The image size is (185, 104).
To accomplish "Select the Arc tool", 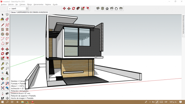I will 3,39.
